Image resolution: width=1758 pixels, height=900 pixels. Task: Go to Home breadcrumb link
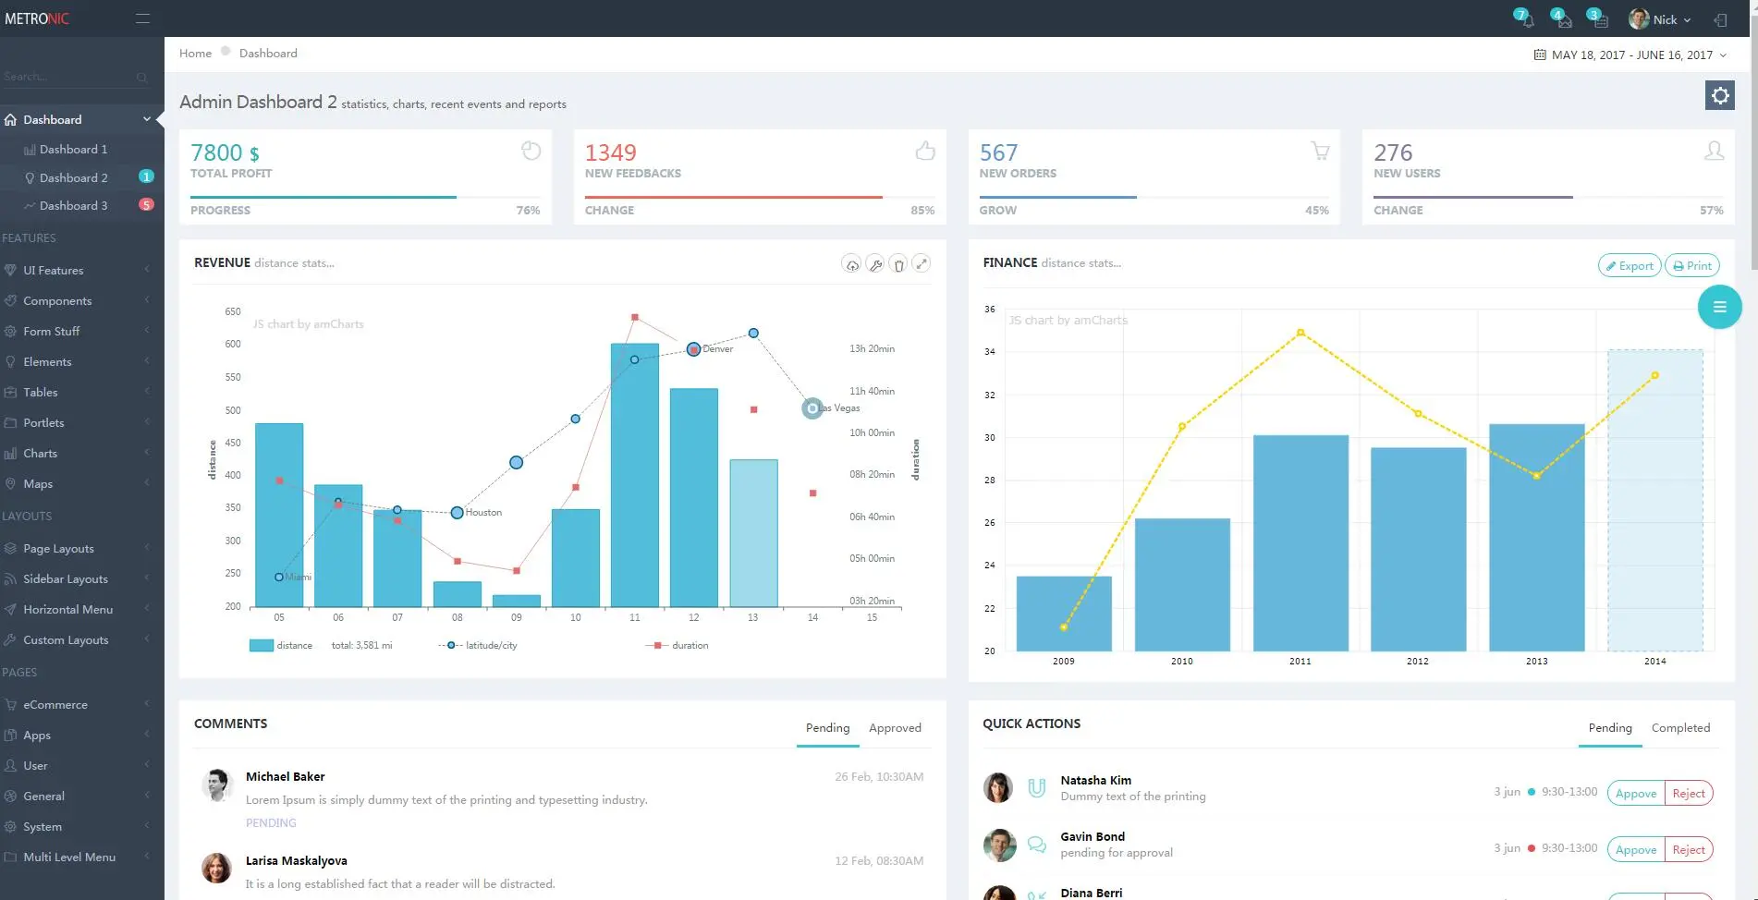point(195,54)
